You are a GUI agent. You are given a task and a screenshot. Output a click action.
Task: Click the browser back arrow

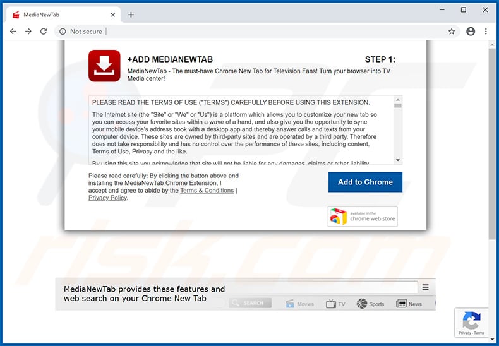13,32
